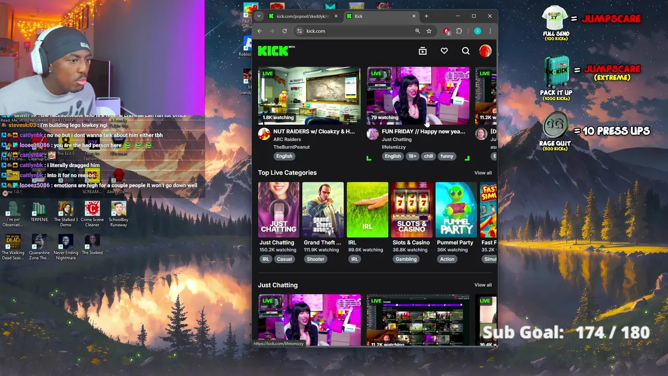This screenshot has height=376, width=668.
Task: Launch SchoolBoy Runaway desktop shortcut
Action: coord(118,215)
